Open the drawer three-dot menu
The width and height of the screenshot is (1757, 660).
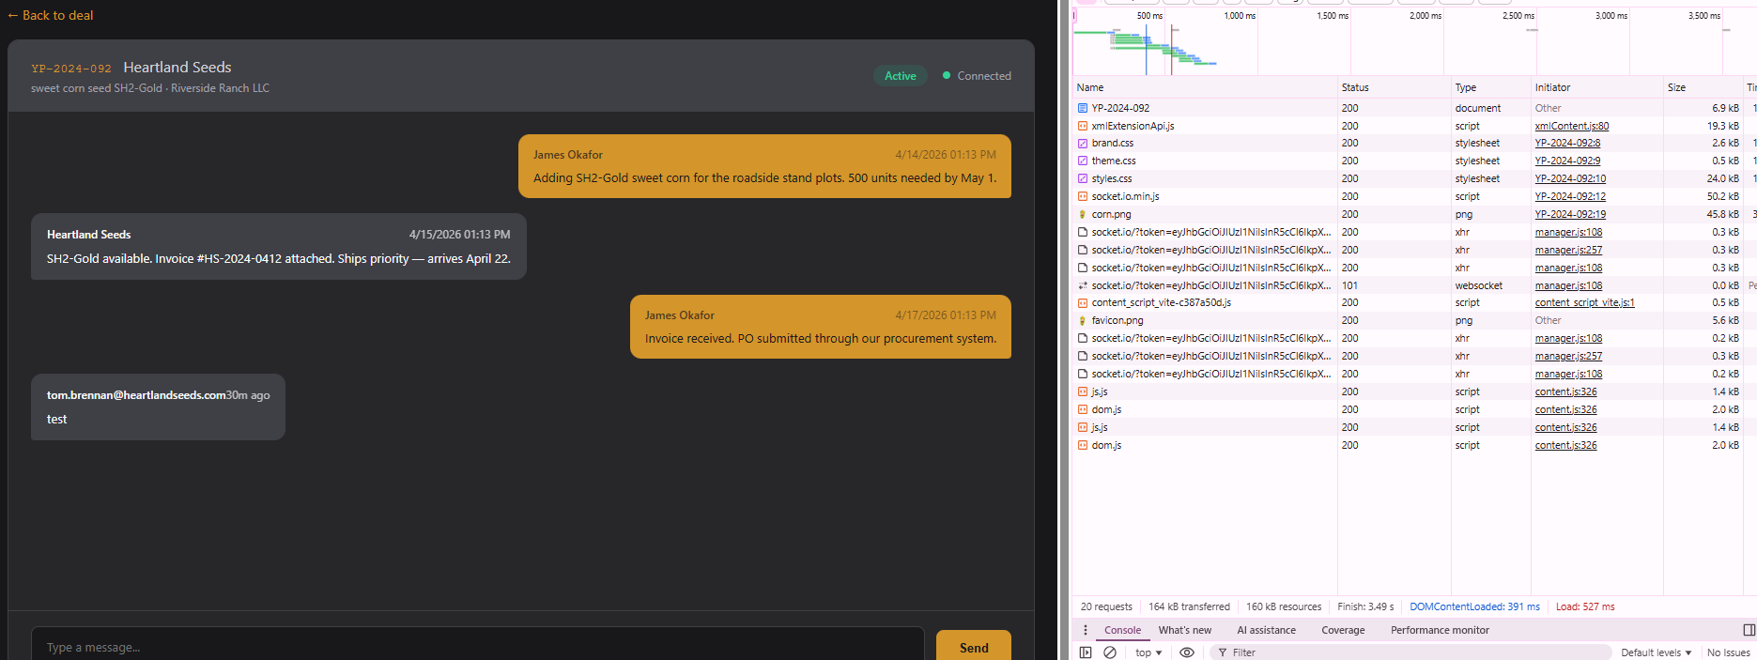point(1086,630)
